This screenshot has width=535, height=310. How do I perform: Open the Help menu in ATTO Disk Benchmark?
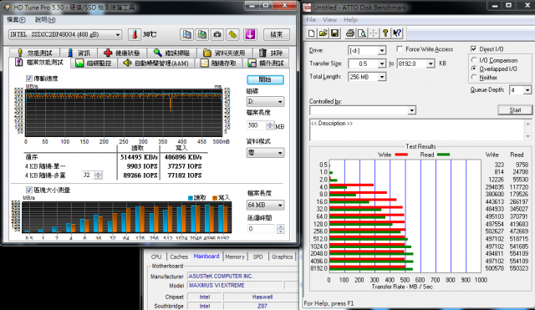pos(350,20)
